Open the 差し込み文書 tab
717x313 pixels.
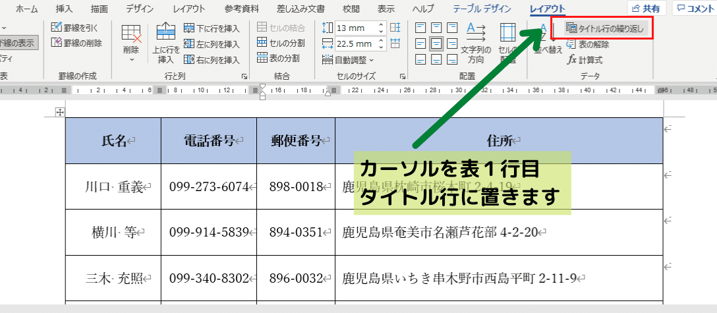[301, 9]
